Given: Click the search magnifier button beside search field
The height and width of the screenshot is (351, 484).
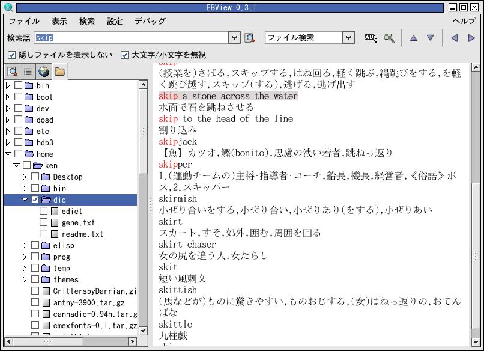Looking at the screenshot, I should point(250,38).
